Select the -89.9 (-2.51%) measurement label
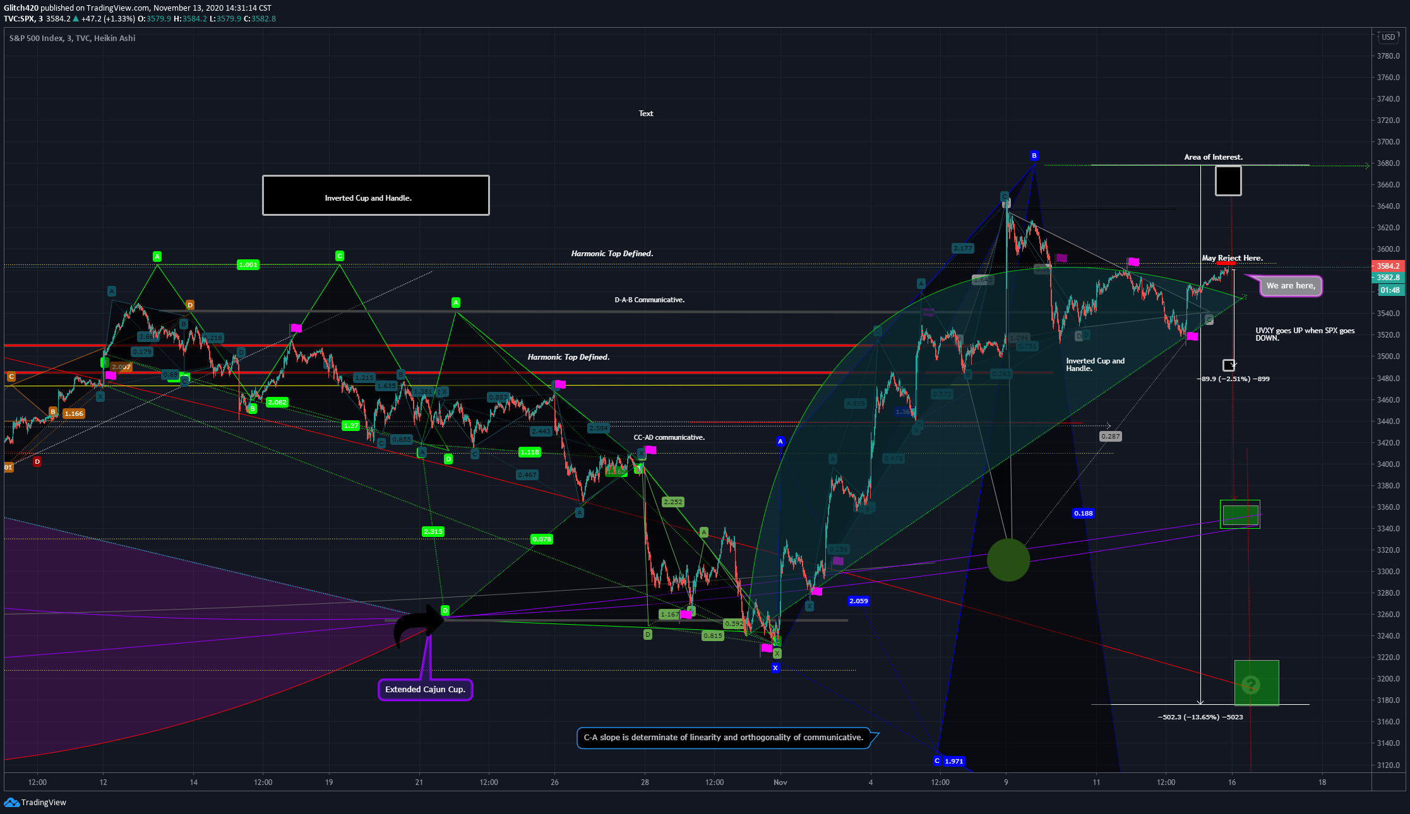The width and height of the screenshot is (1410, 814). point(1234,379)
